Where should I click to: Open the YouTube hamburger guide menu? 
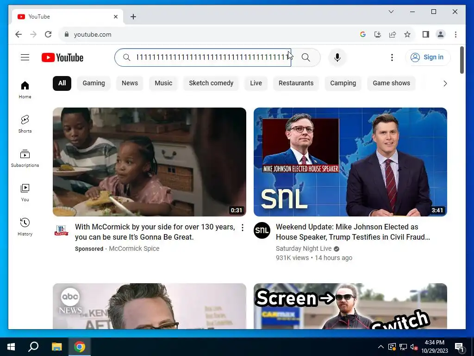pos(25,57)
